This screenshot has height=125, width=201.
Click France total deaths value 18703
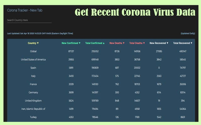pos(137,84)
